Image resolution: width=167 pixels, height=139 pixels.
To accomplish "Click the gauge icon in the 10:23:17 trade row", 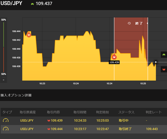I will (6, 129).
